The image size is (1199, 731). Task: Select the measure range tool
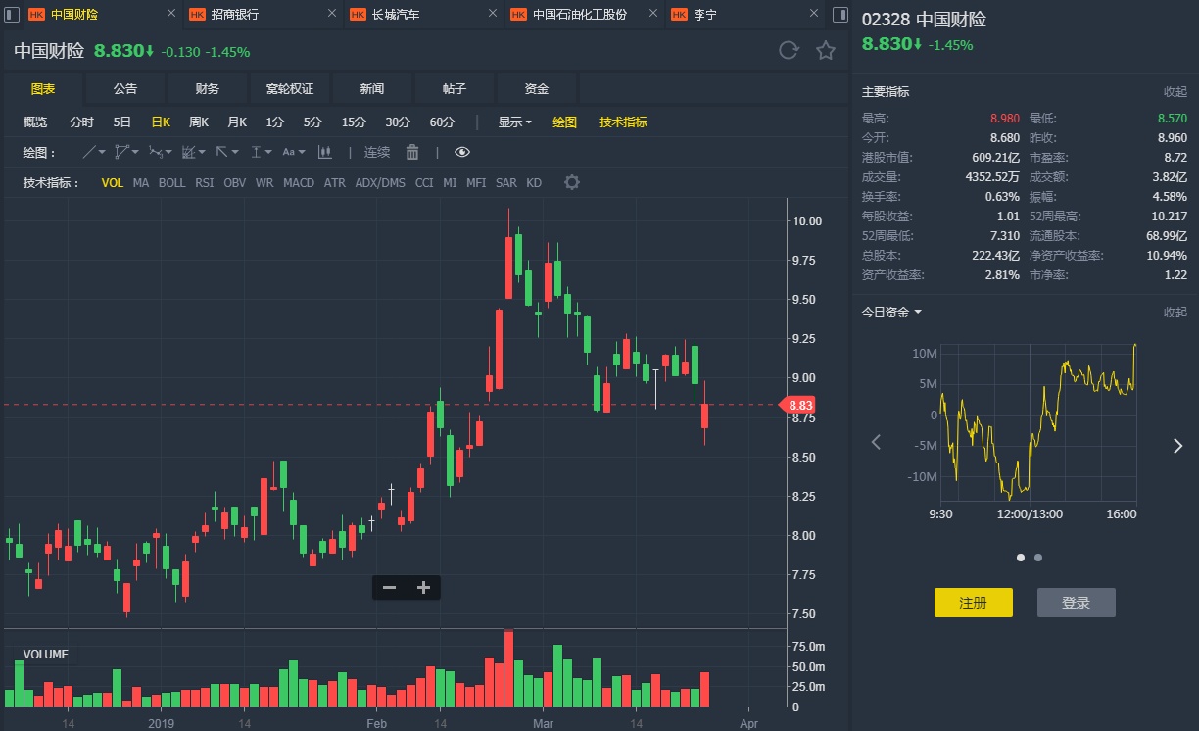point(257,152)
